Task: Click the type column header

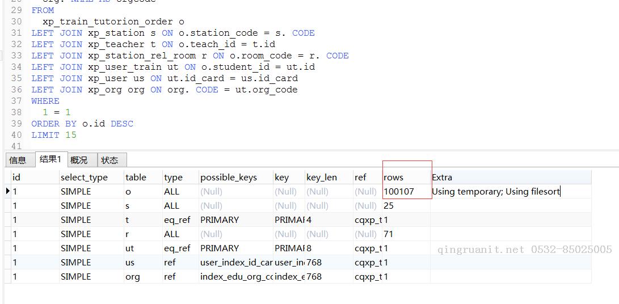Action: tap(180, 178)
